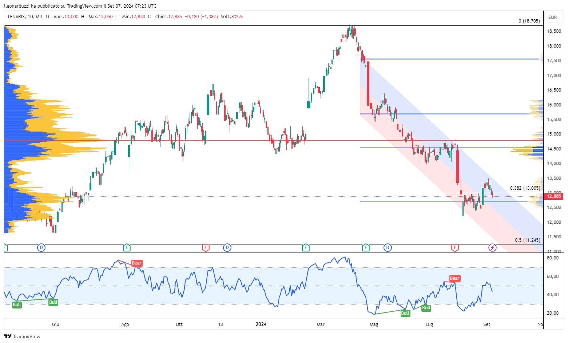This screenshot has width=568, height=343.
Task: Click the 80,00 RSI axis label
Action: tap(553, 258)
